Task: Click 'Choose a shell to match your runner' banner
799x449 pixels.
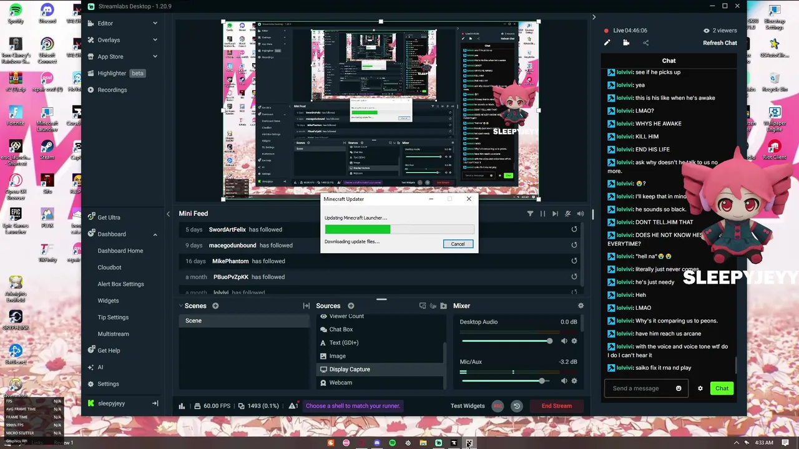Action: (x=353, y=406)
